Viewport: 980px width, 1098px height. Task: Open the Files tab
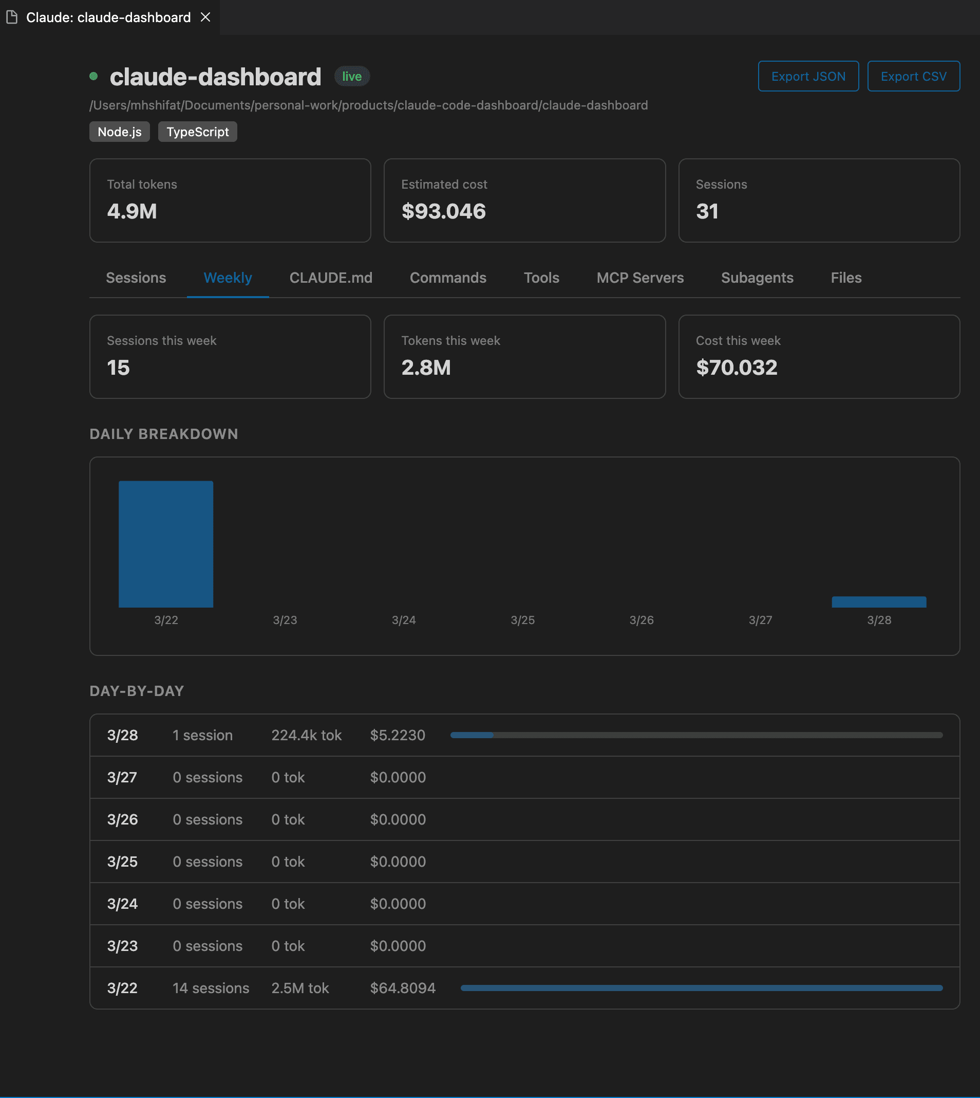click(845, 278)
